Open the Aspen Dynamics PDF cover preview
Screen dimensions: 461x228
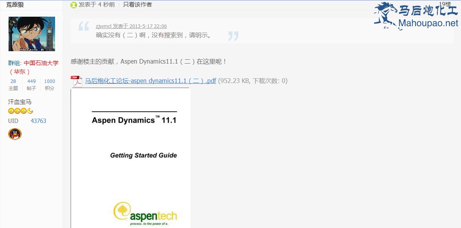[131, 155]
